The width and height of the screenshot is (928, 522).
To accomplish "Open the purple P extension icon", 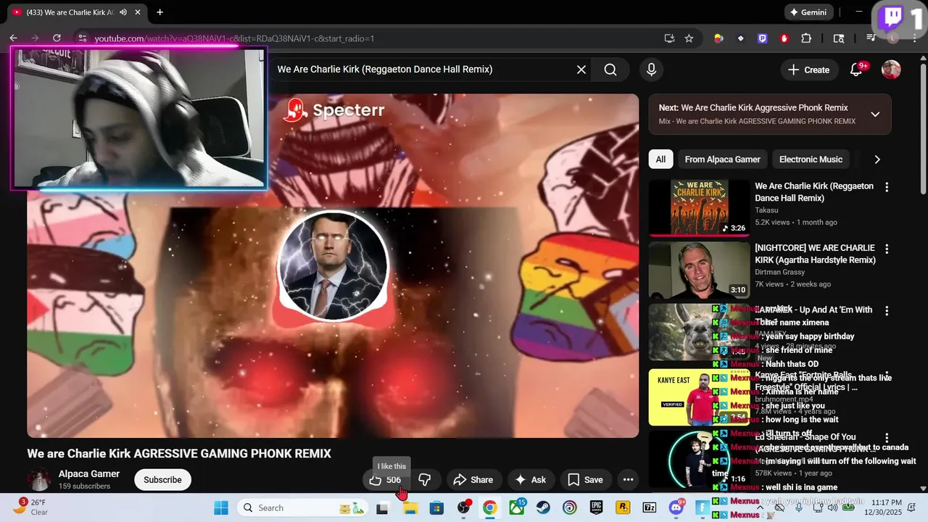I will click(x=762, y=38).
